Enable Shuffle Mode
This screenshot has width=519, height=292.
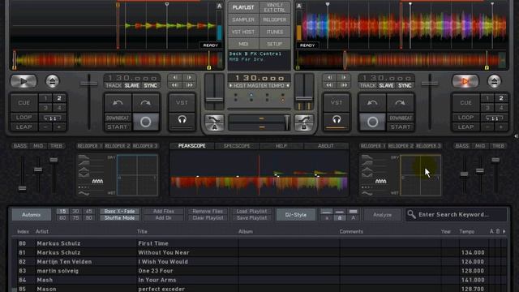point(119,218)
